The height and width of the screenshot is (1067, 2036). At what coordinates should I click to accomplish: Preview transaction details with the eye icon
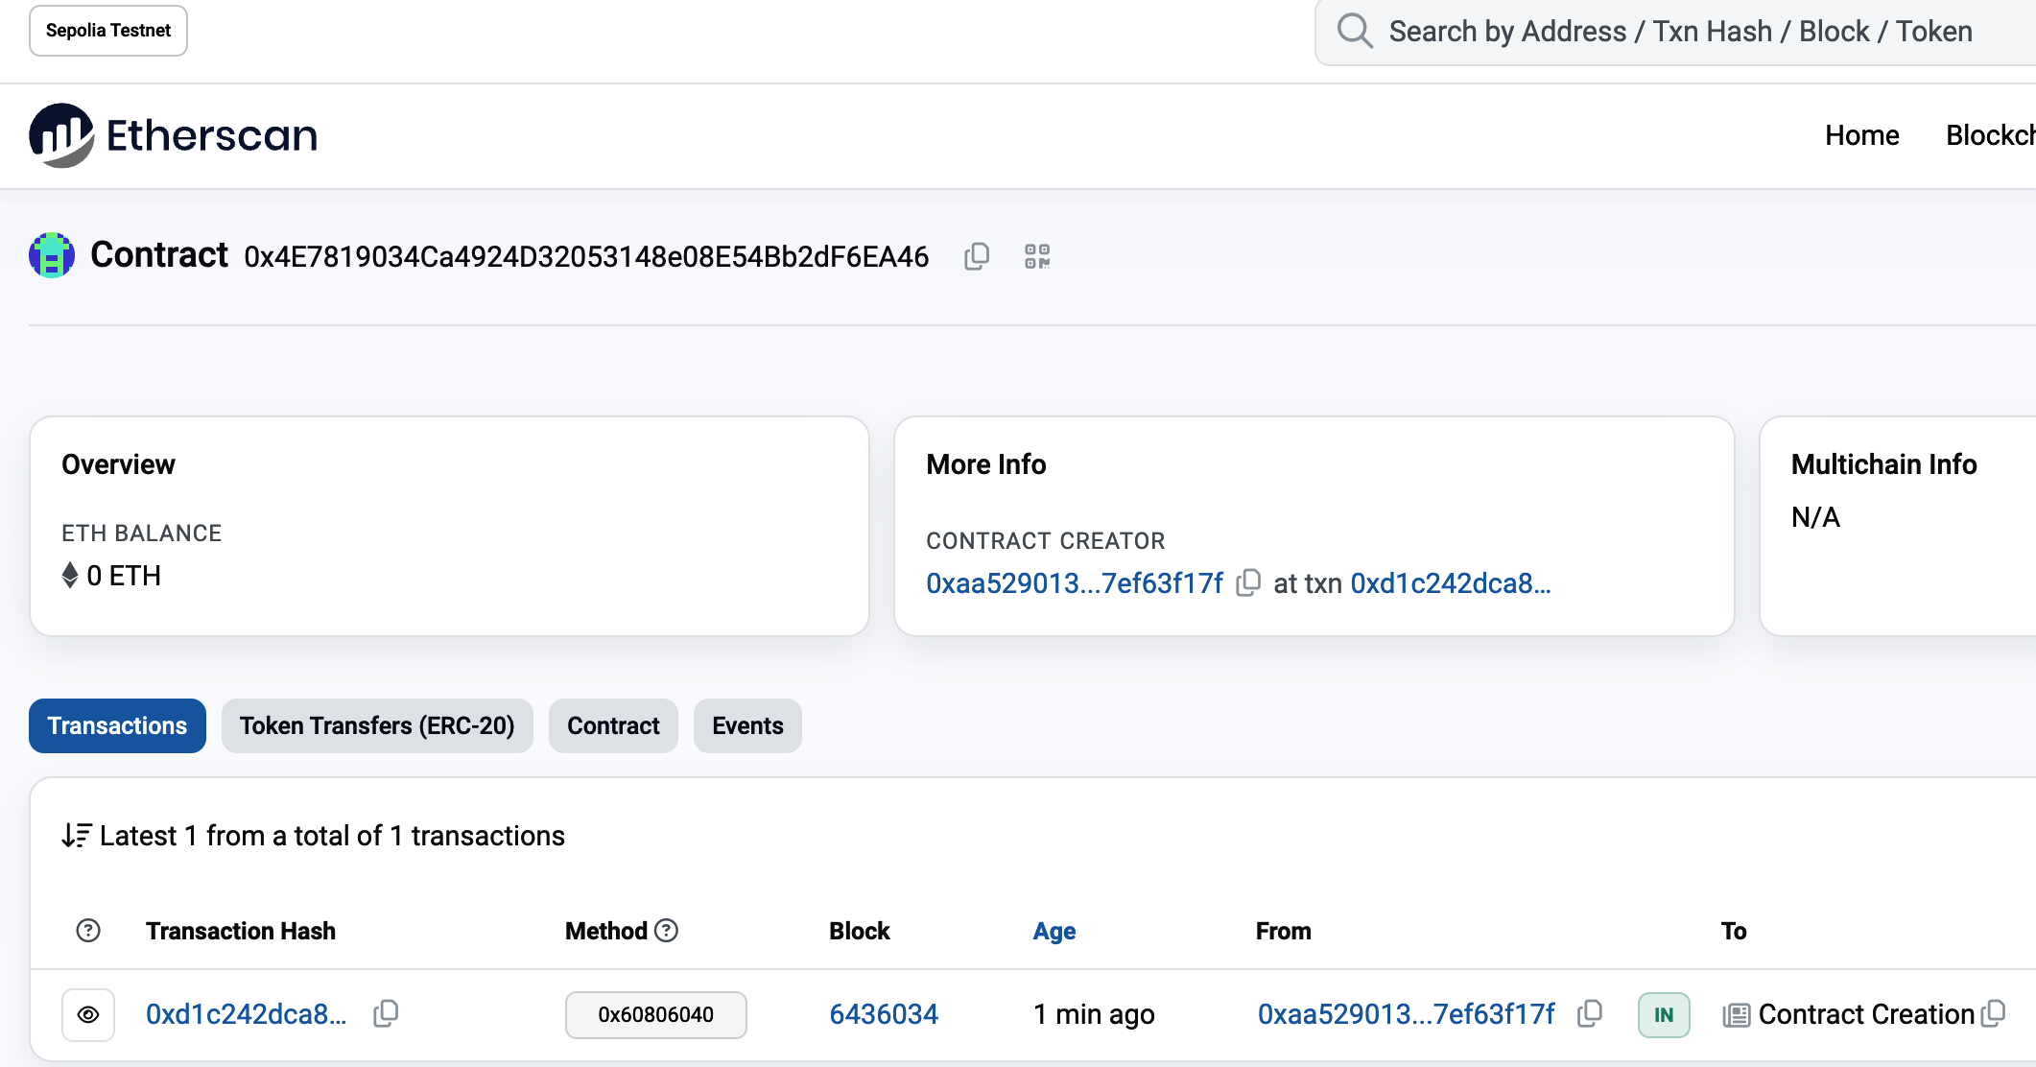click(x=87, y=1014)
